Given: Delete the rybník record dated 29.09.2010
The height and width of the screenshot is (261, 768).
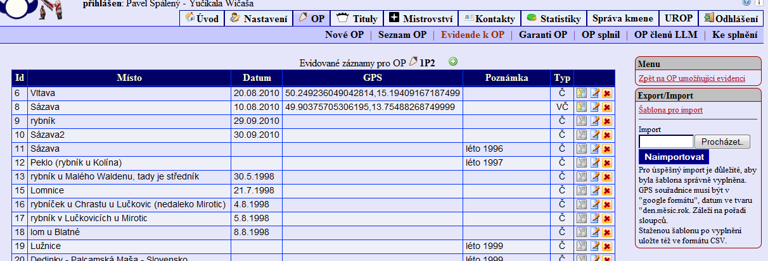Looking at the screenshot, I should click(x=606, y=121).
